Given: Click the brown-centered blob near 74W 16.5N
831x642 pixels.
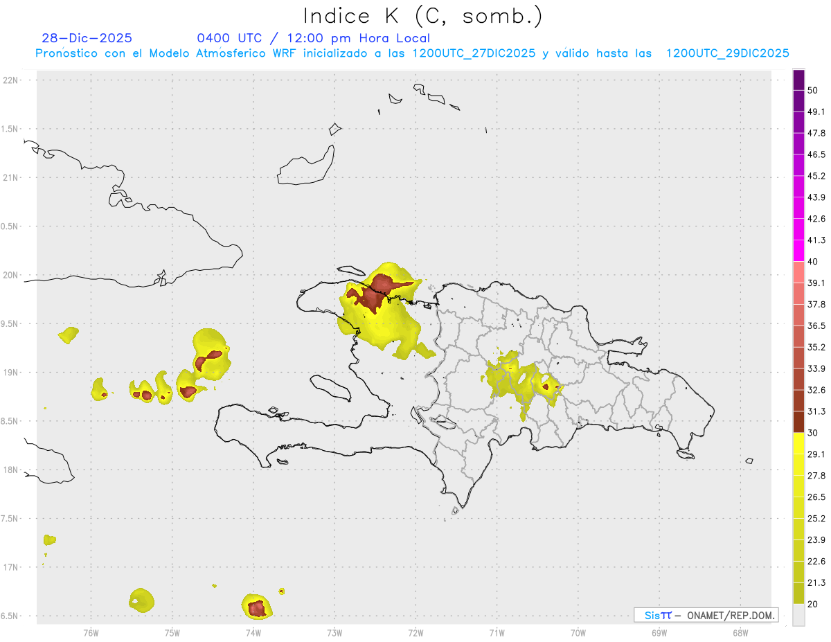Looking at the screenshot, I should point(257,608).
